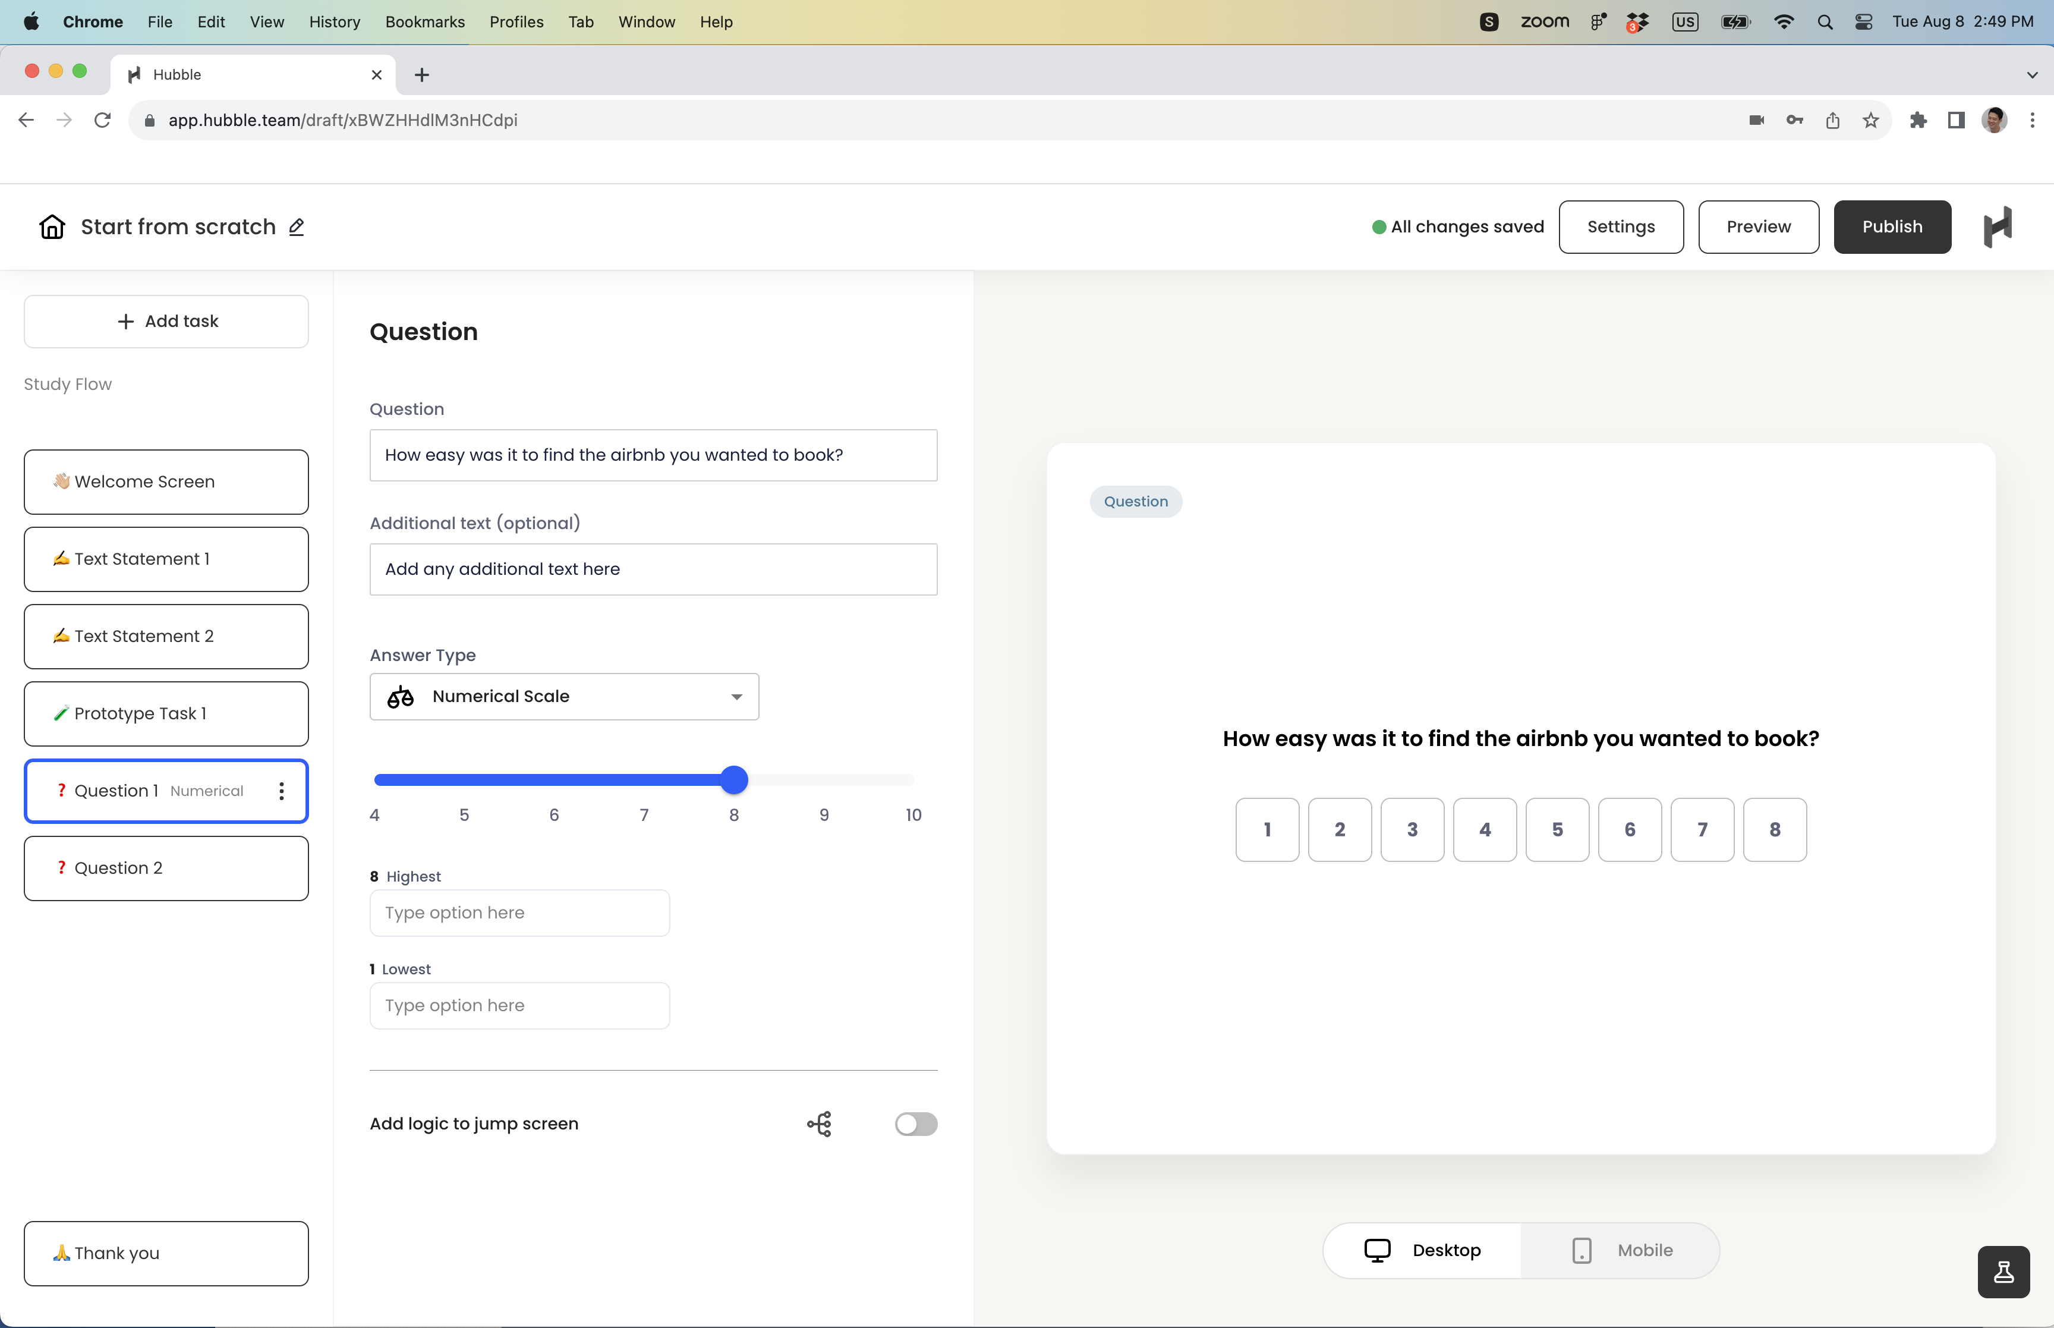Open Chrome three-dot menu
This screenshot has width=2054, height=1328.
[2031, 120]
